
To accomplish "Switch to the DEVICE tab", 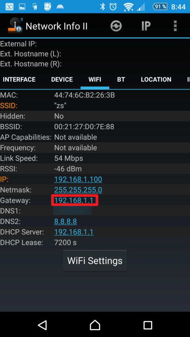I will point(62,79).
